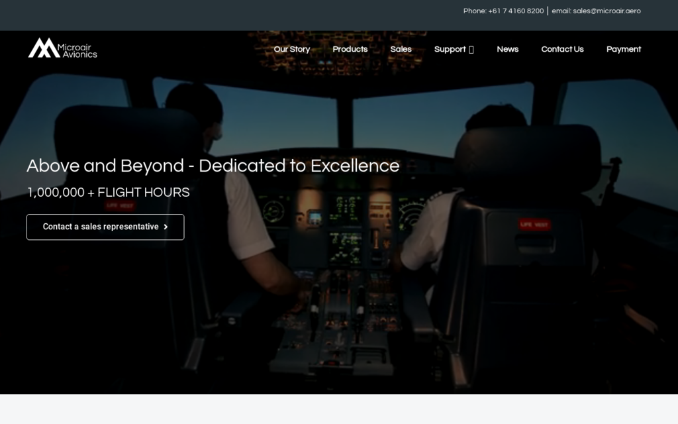Click the Above and Beyond hero heading
This screenshot has width=678, height=424.
pyautogui.click(x=213, y=166)
